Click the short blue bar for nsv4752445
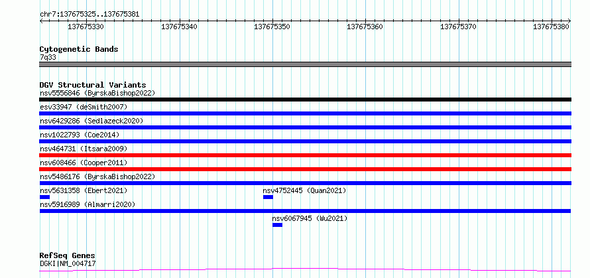This screenshot has width=590, height=278. (x=268, y=197)
